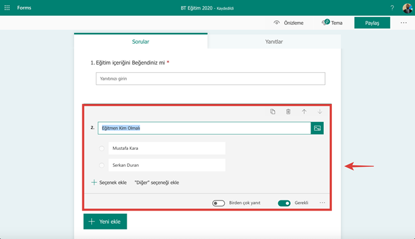Viewport: 415px width, 239px height.
Task: Select the Serkan Duran radio button
Action: [101, 165]
